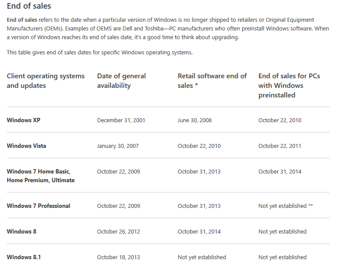Viewport: 347px width, 267px height.
Task: Click the Windows 8 row label
Action: (x=21, y=232)
